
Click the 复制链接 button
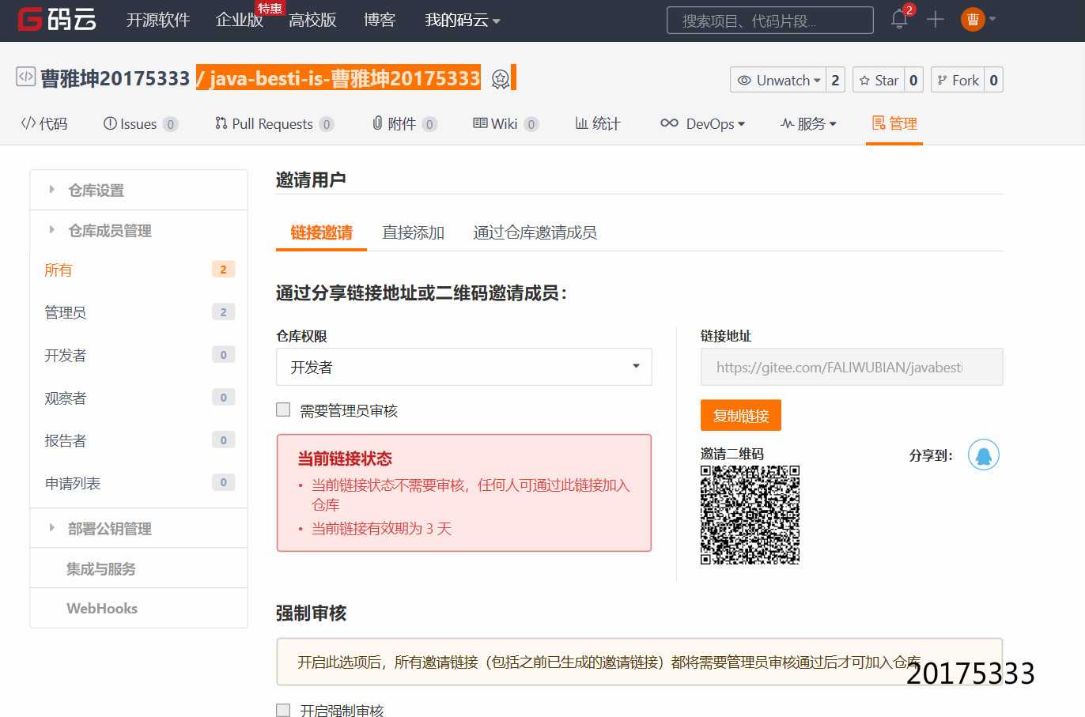[740, 415]
